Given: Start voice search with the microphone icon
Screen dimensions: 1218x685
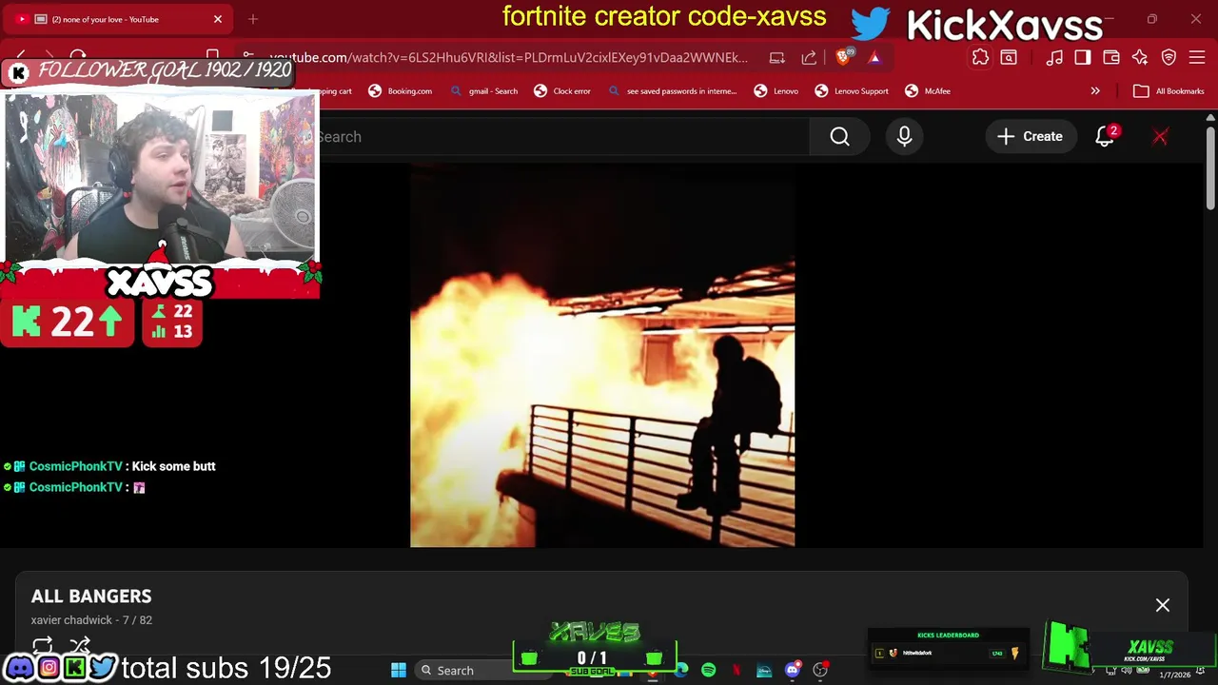Looking at the screenshot, I should [904, 137].
